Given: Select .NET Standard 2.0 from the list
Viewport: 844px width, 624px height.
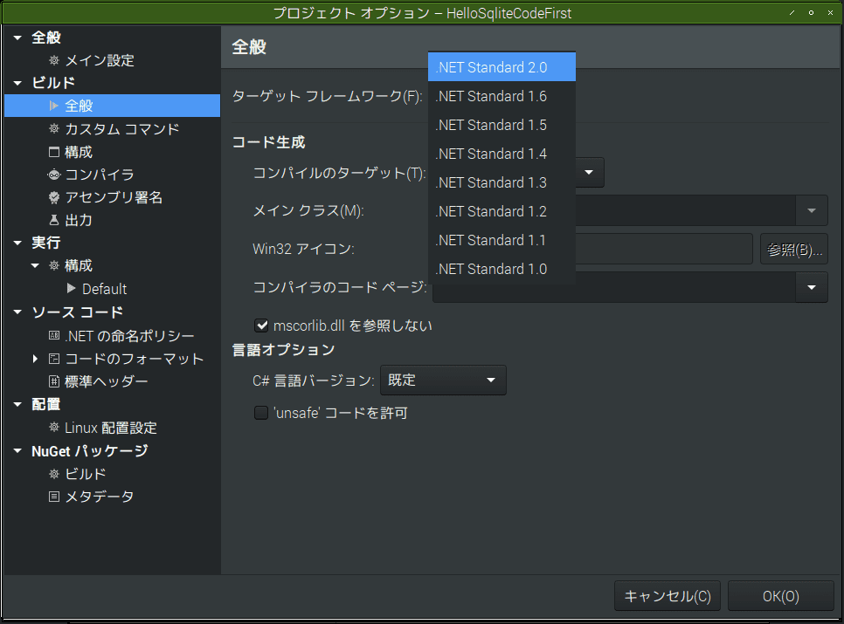Looking at the screenshot, I should point(502,67).
